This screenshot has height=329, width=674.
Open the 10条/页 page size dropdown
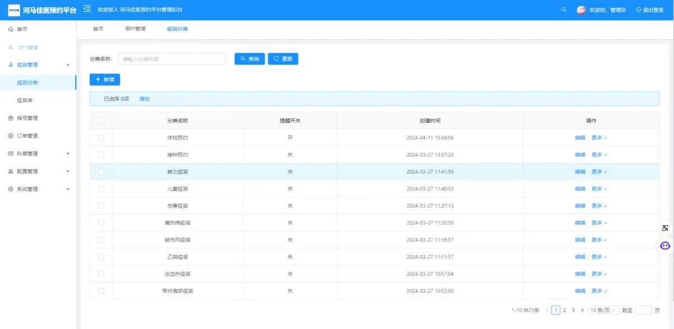603,310
